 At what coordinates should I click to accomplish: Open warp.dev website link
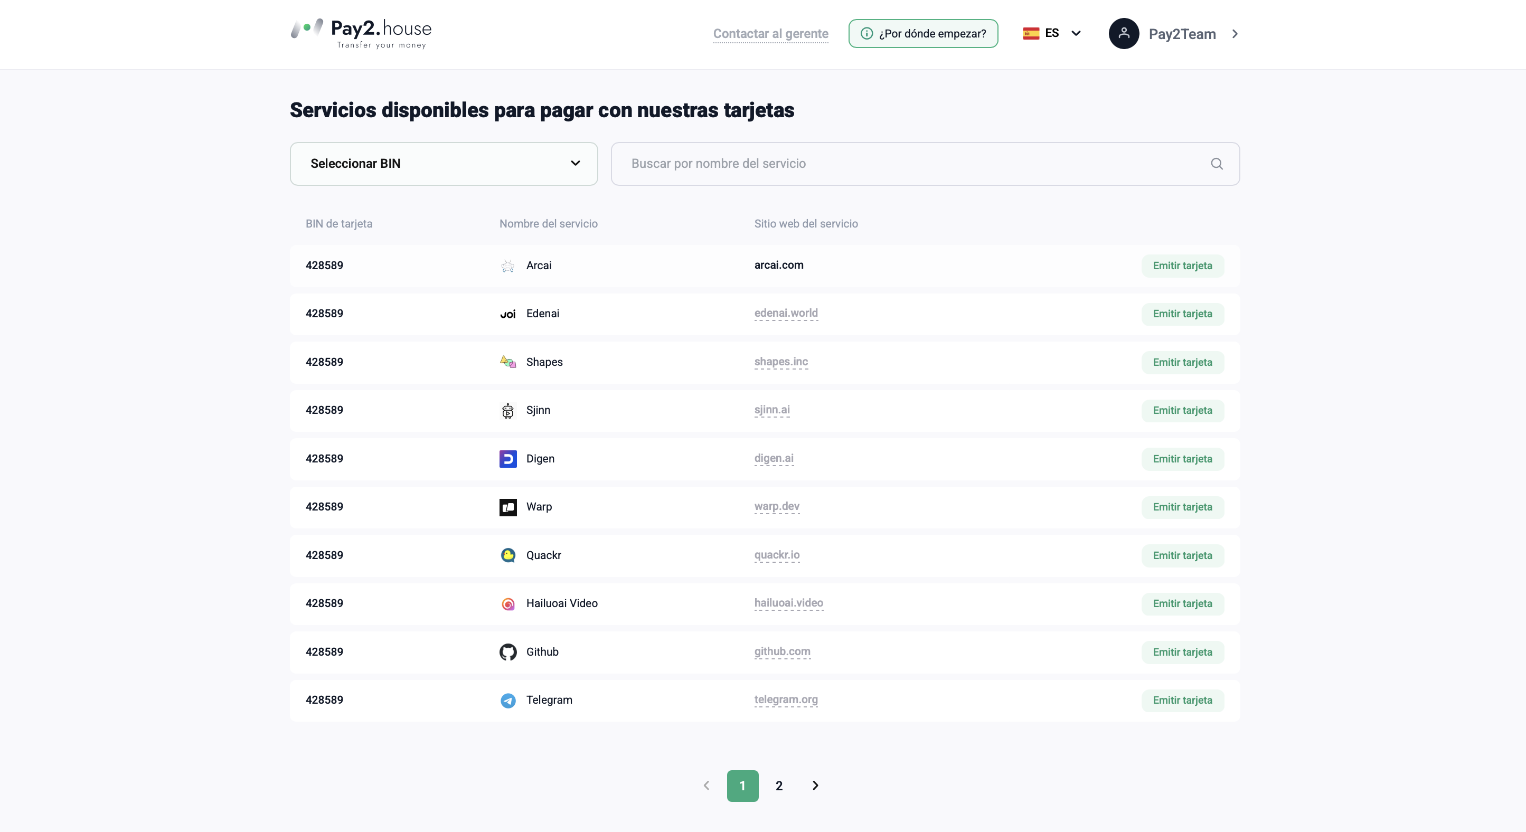point(777,506)
